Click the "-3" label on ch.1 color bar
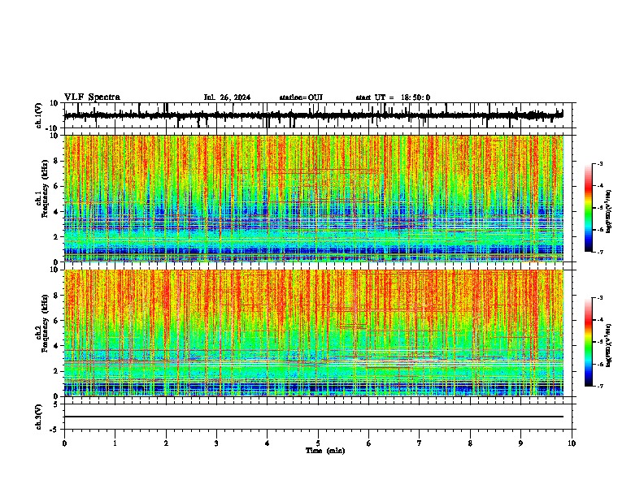 pos(599,163)
